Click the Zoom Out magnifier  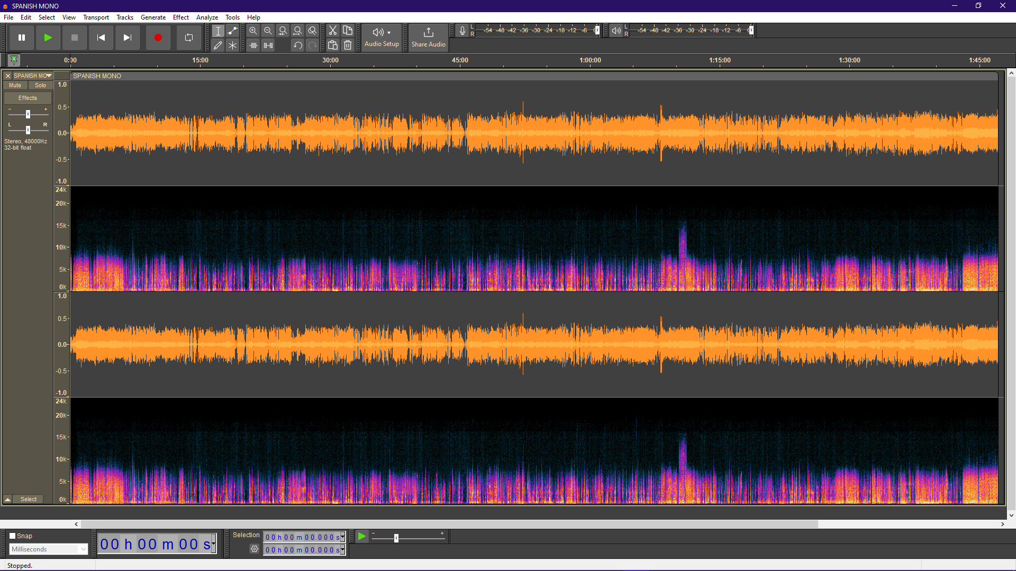tap(268, 31)
